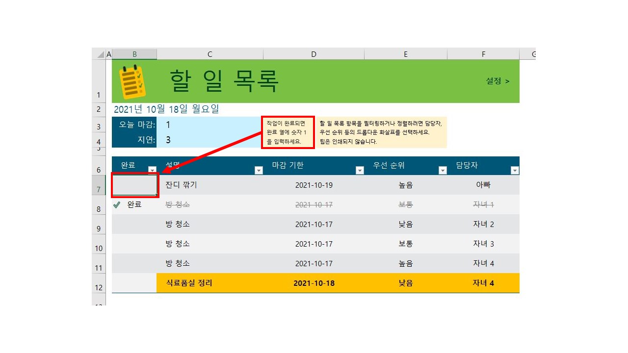
Task: Open the 설명 column filter dropdown
Action: pos(259,170)
